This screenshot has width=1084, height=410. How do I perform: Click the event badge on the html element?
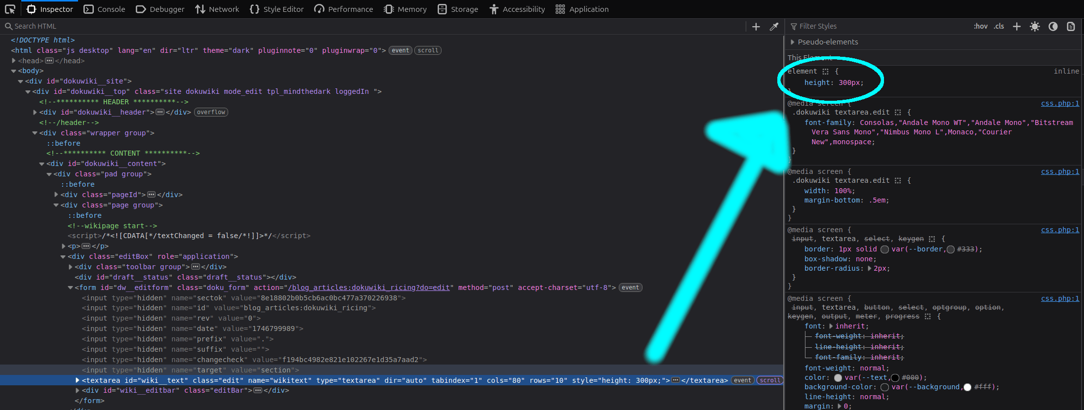point(400,50)
